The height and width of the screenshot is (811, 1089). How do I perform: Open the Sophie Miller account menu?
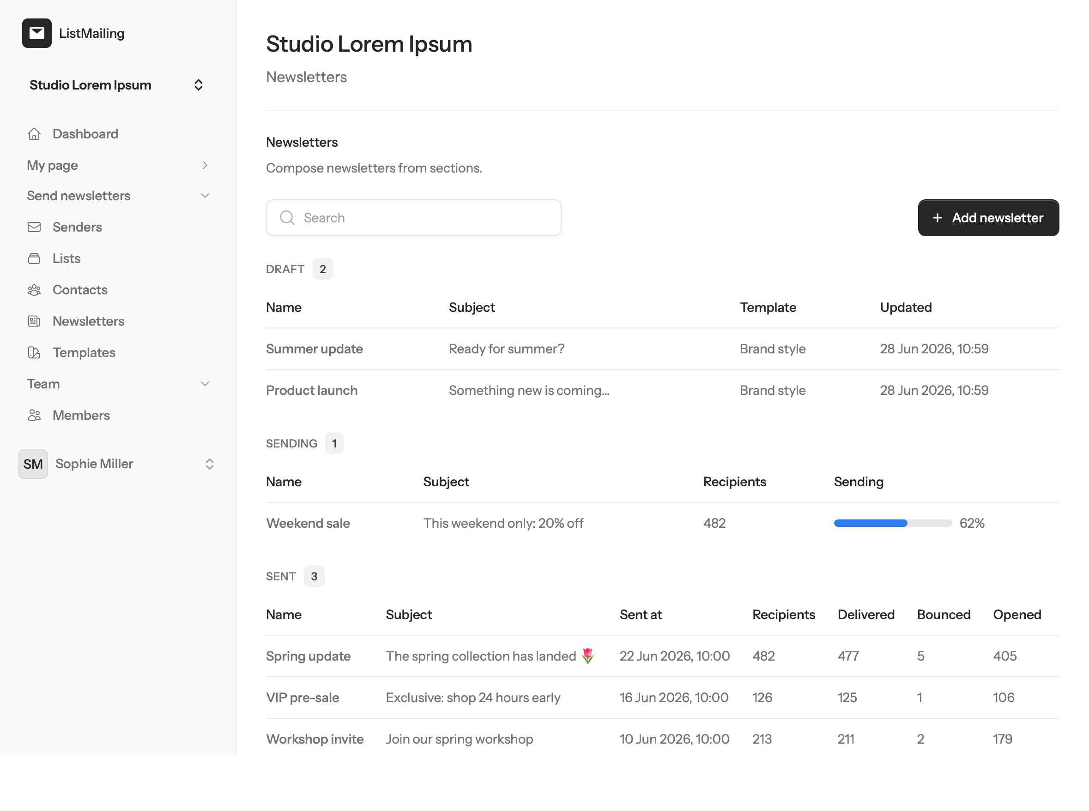[x=117, y=464]
